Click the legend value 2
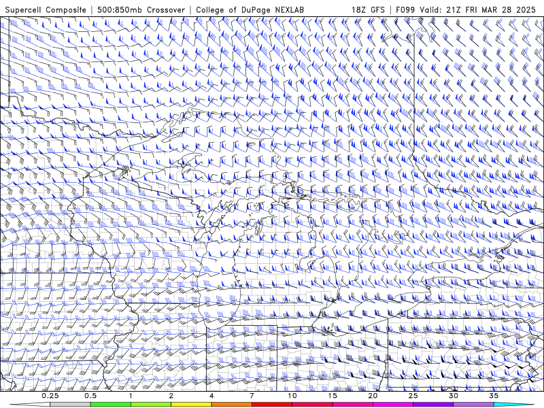Screen dimensions: 544x408 [x=171, y=396]
